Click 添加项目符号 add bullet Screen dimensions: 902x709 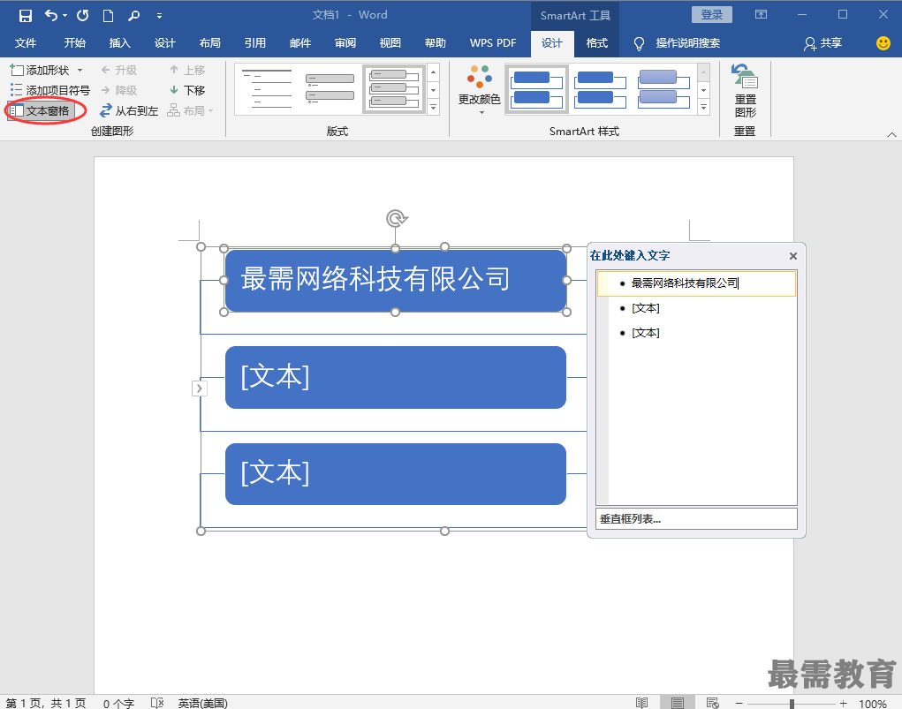coord(50,90)
